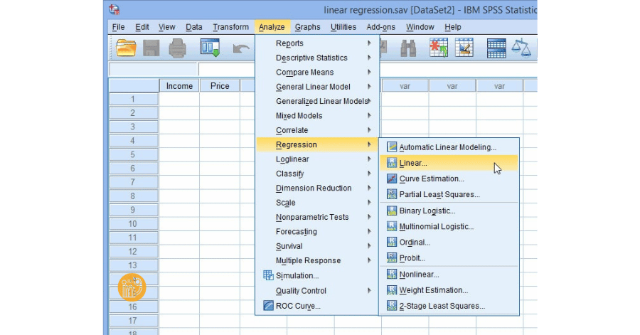
Task: Click the Weight Cases scale icon
Action: pos(521,48)
